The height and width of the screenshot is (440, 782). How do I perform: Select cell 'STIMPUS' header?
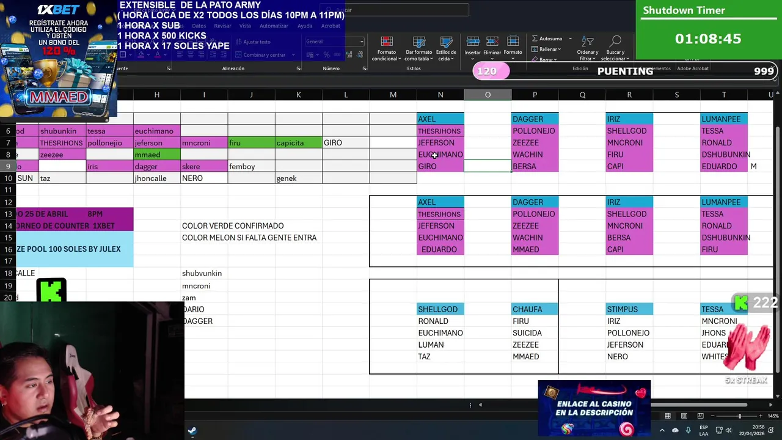(629, 309)
